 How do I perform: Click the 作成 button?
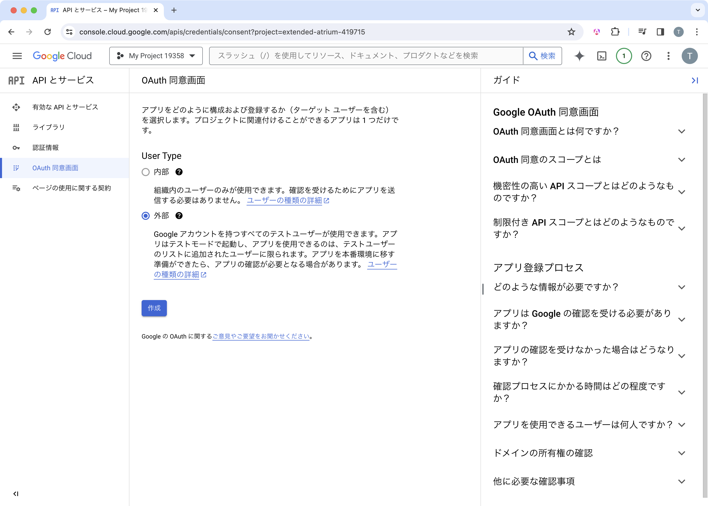coord(154,308)
